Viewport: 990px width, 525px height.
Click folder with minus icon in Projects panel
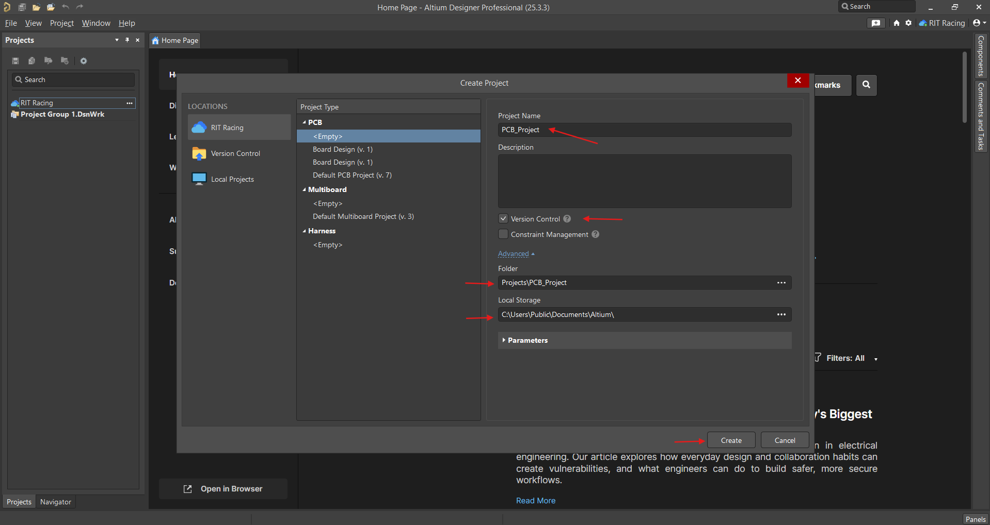65,61
